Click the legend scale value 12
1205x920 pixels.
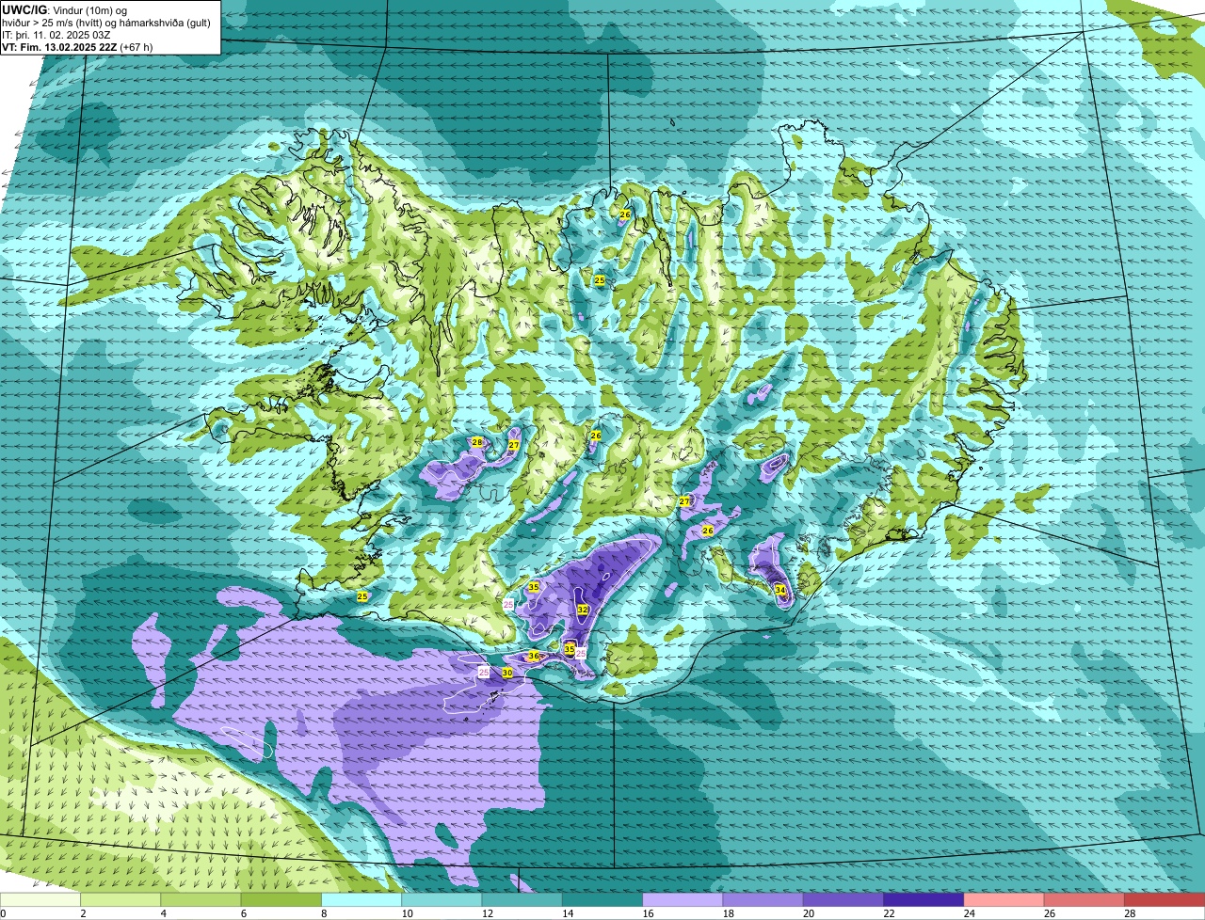488,913
